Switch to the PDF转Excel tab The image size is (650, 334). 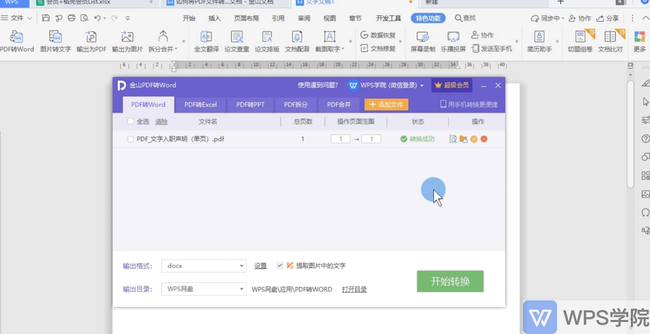pyautogui.click(x=201, y=105)
